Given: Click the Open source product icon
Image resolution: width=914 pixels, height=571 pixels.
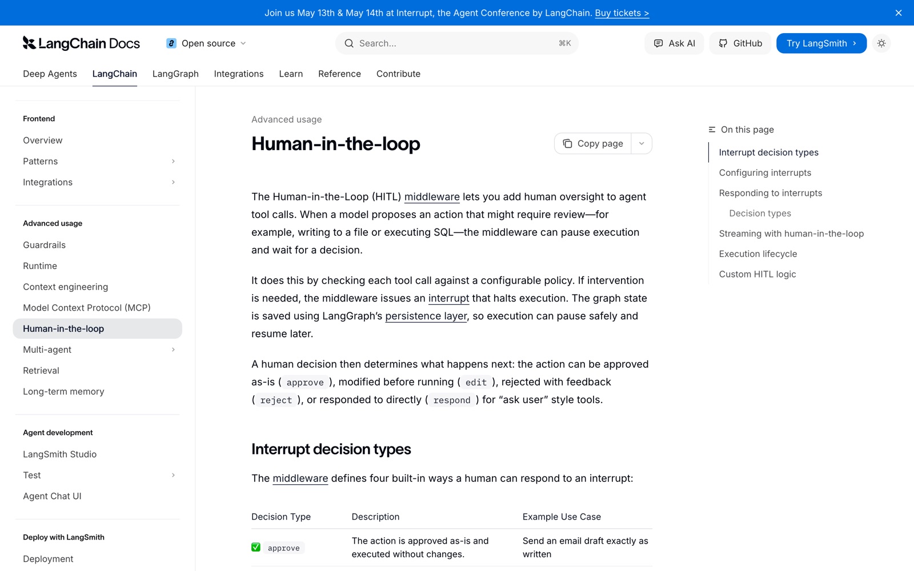Looking at the screenshot, I should [x=171, y=43].
